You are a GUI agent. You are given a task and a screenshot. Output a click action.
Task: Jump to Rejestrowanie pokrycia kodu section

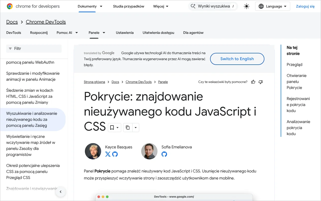point(298,105)
